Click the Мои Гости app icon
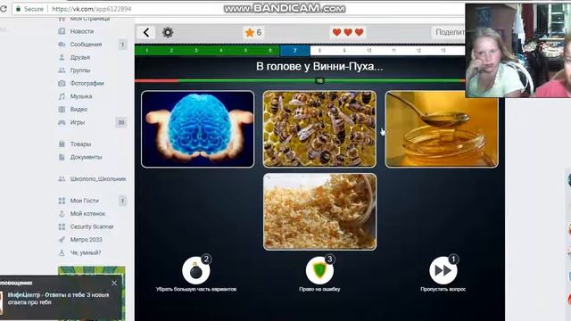571x321 pixels. coord(62,201)
